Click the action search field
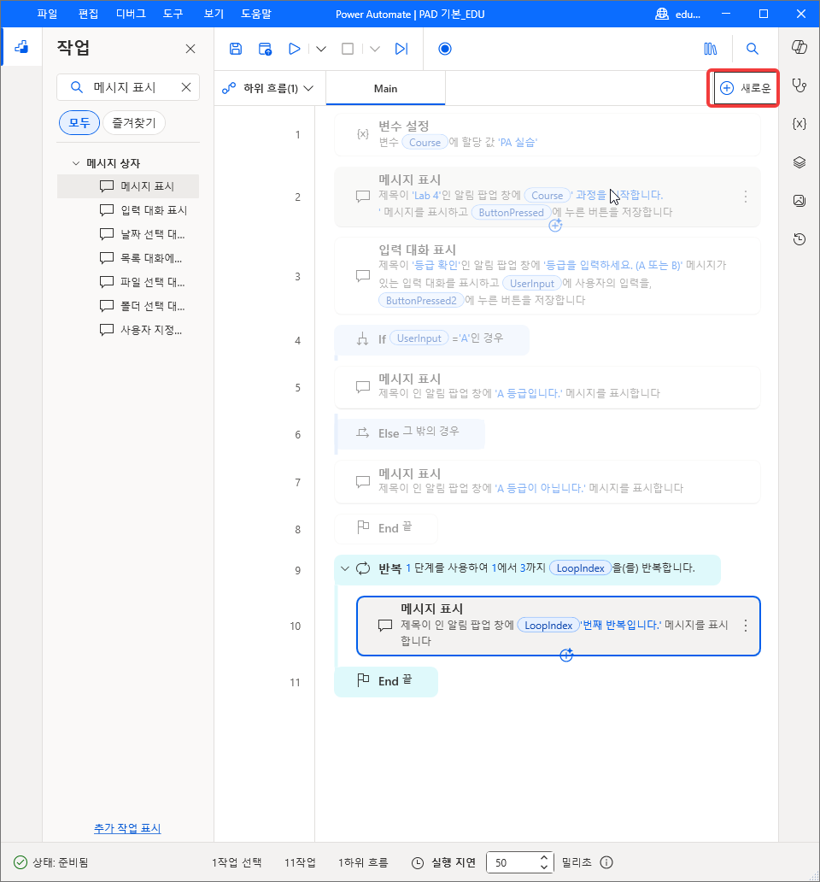Viewport: 820px width, 882px height. (x=128, y=87)
